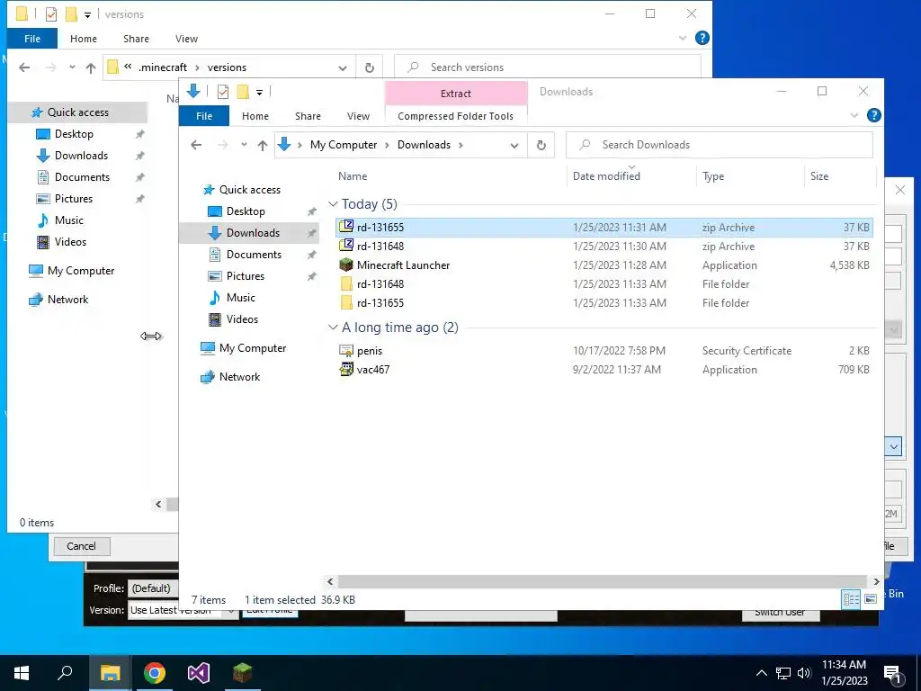Select the rd-131655 file folder icon
The width and height of the screenshot is (921, 691).
tap(346, 302)
